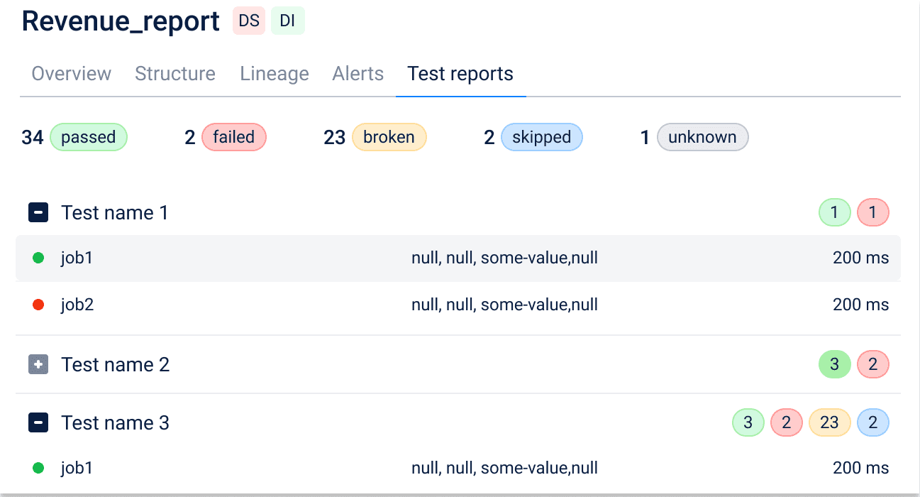The image size is (920, 497).
Task: Click red status dot of job2
Action: click(38, 305)
